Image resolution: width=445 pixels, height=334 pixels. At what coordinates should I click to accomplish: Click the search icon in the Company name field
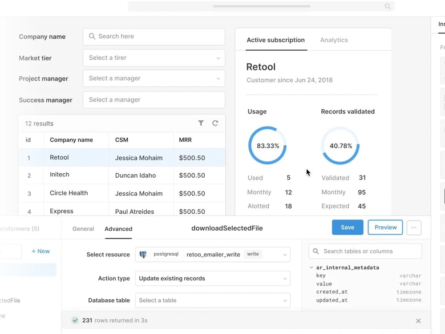tap(92, 37)
